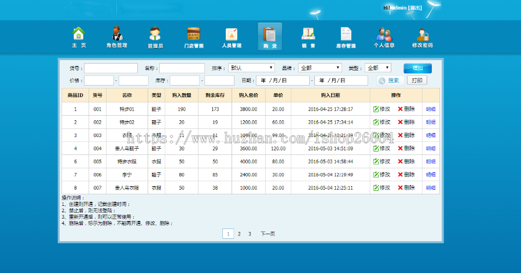Select the name cell 李宁
Viewport: 521px width, 273px height.
(127, 175)
